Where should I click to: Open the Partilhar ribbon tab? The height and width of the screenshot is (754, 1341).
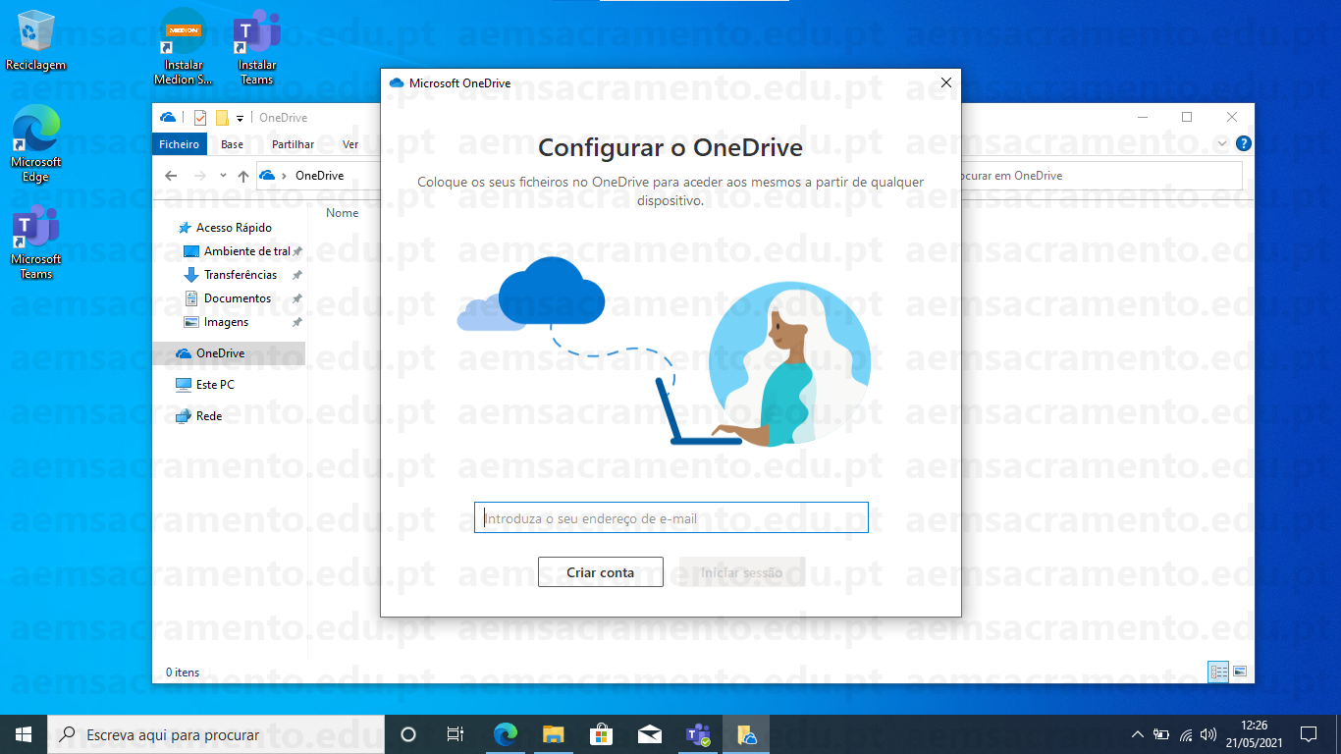coord(293,144)
